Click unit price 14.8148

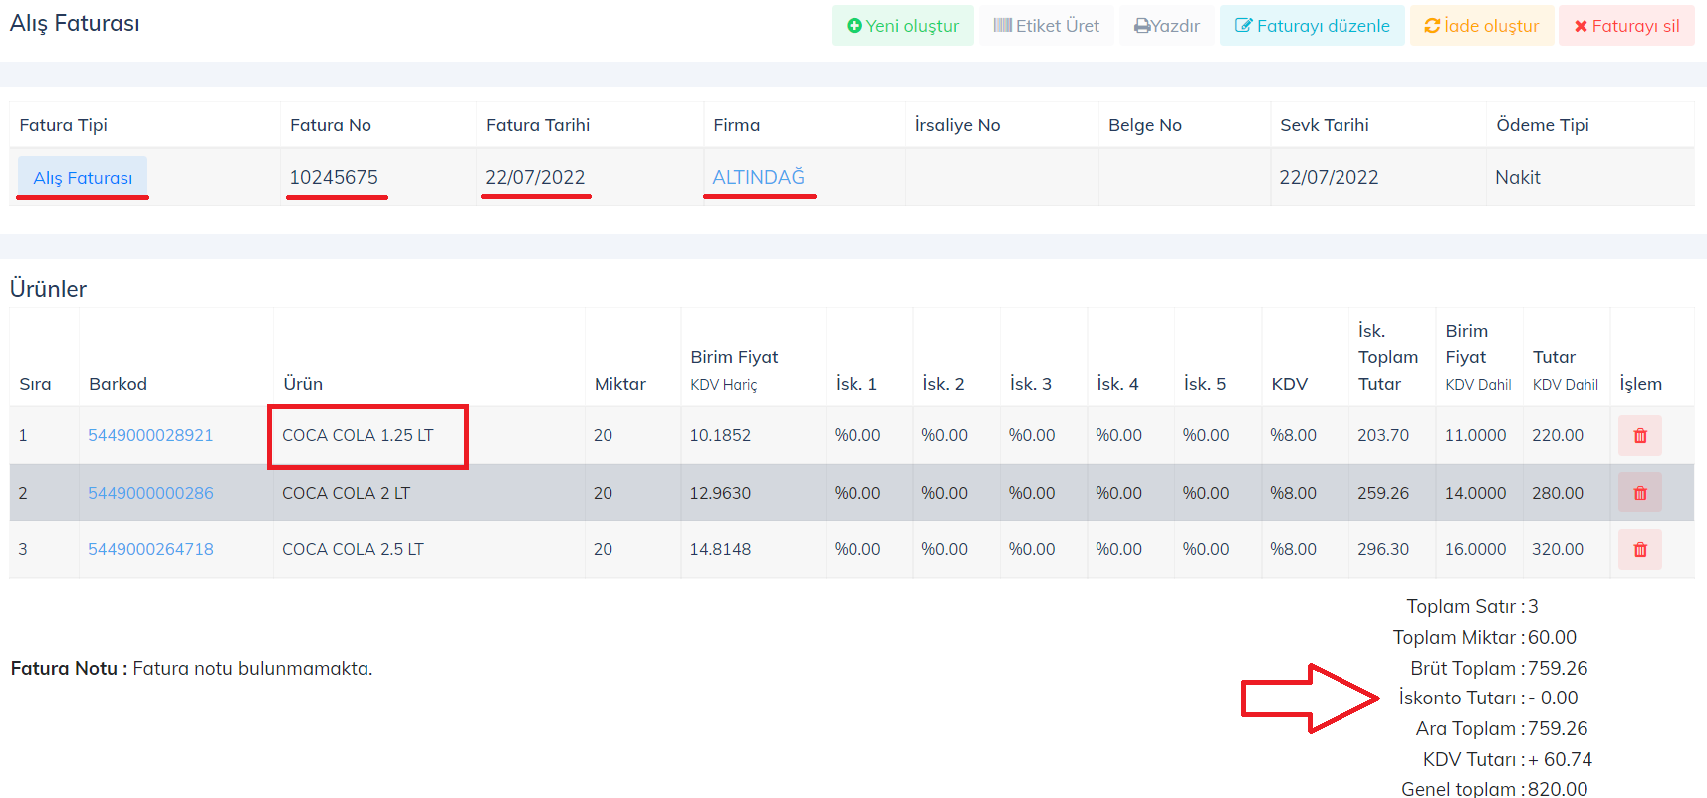[x=720, y=549]
